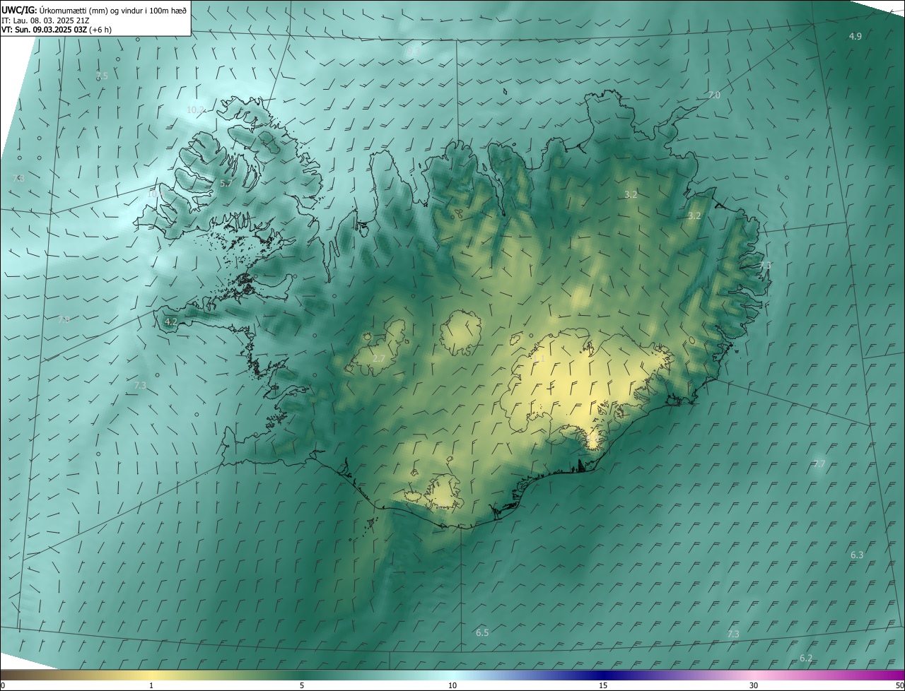Click the 4.9 value label on the map

(856, 36)
